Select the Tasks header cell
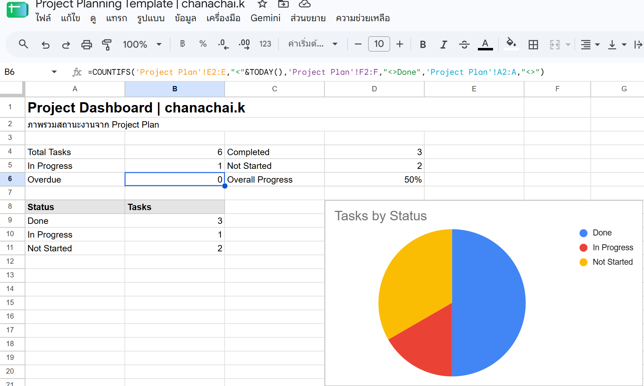This screenshot has width=644, height=386. [175, 207]
